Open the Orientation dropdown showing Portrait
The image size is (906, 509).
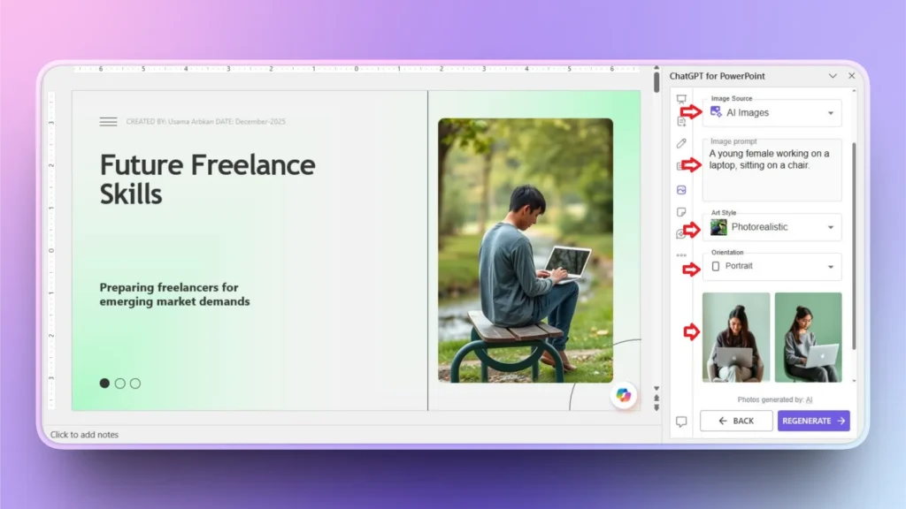tap(772, 268)
